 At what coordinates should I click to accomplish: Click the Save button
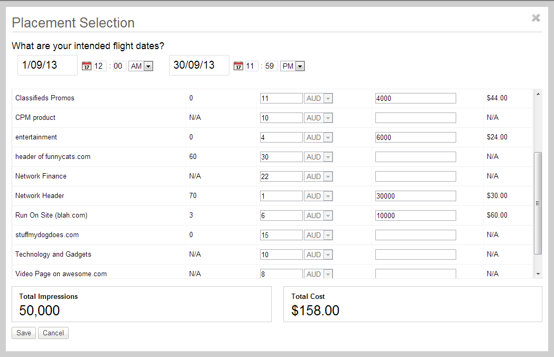coord(24,333)
